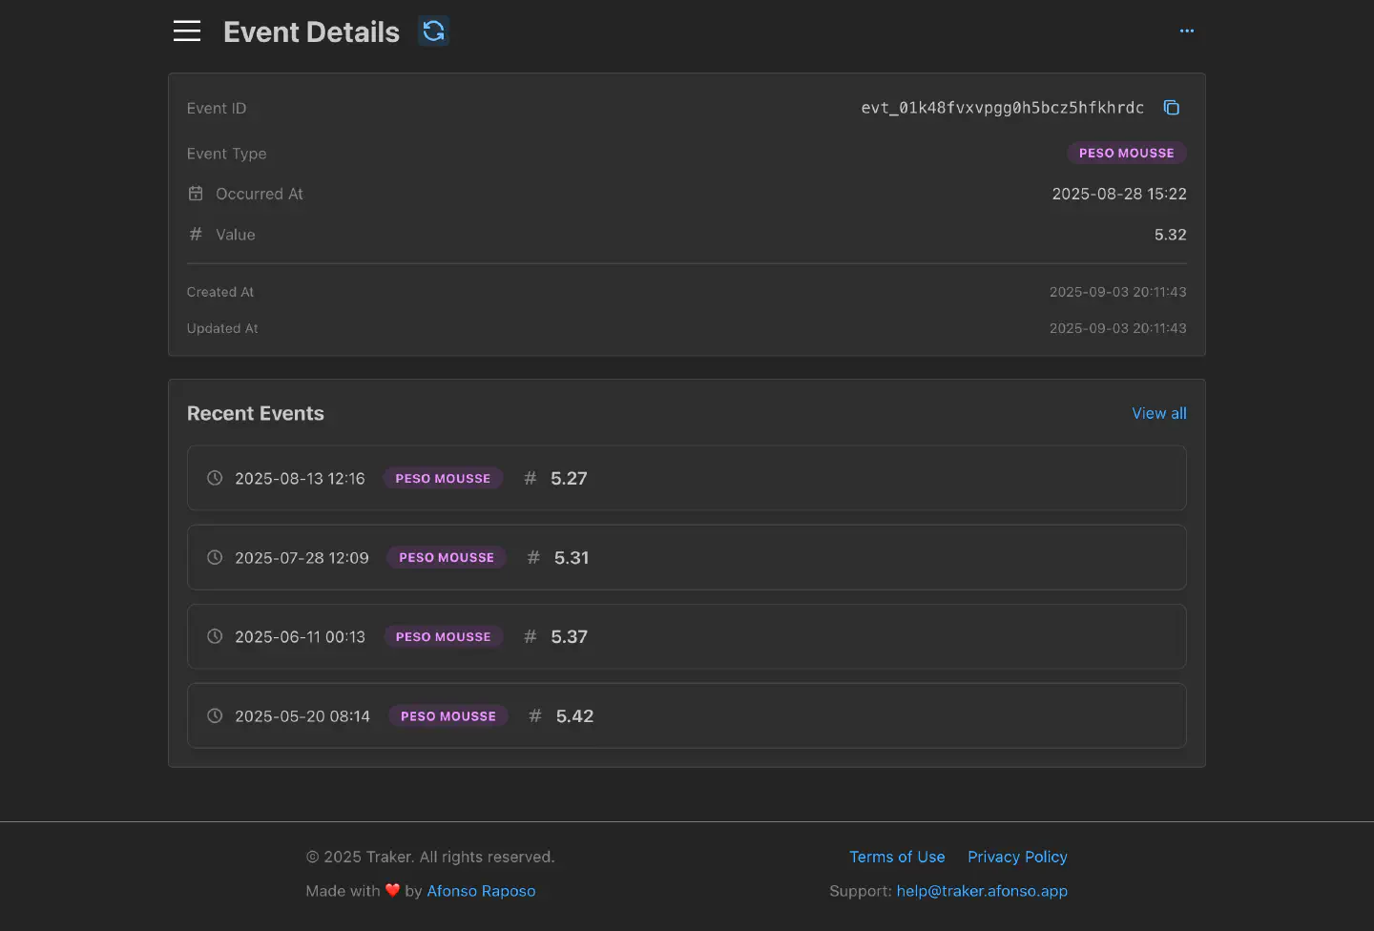Click PESO MOUSSE badge on 2025-08-13 row
This screenshot has width=1374, height=931.
[443, 478]
